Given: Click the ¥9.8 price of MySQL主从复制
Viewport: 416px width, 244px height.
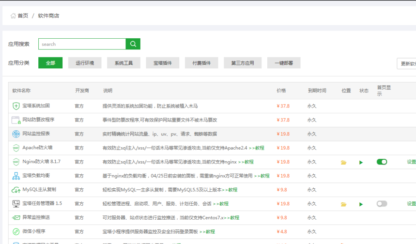Looking at the screenshot, I should pyautogui.click(x=282, y=190).
